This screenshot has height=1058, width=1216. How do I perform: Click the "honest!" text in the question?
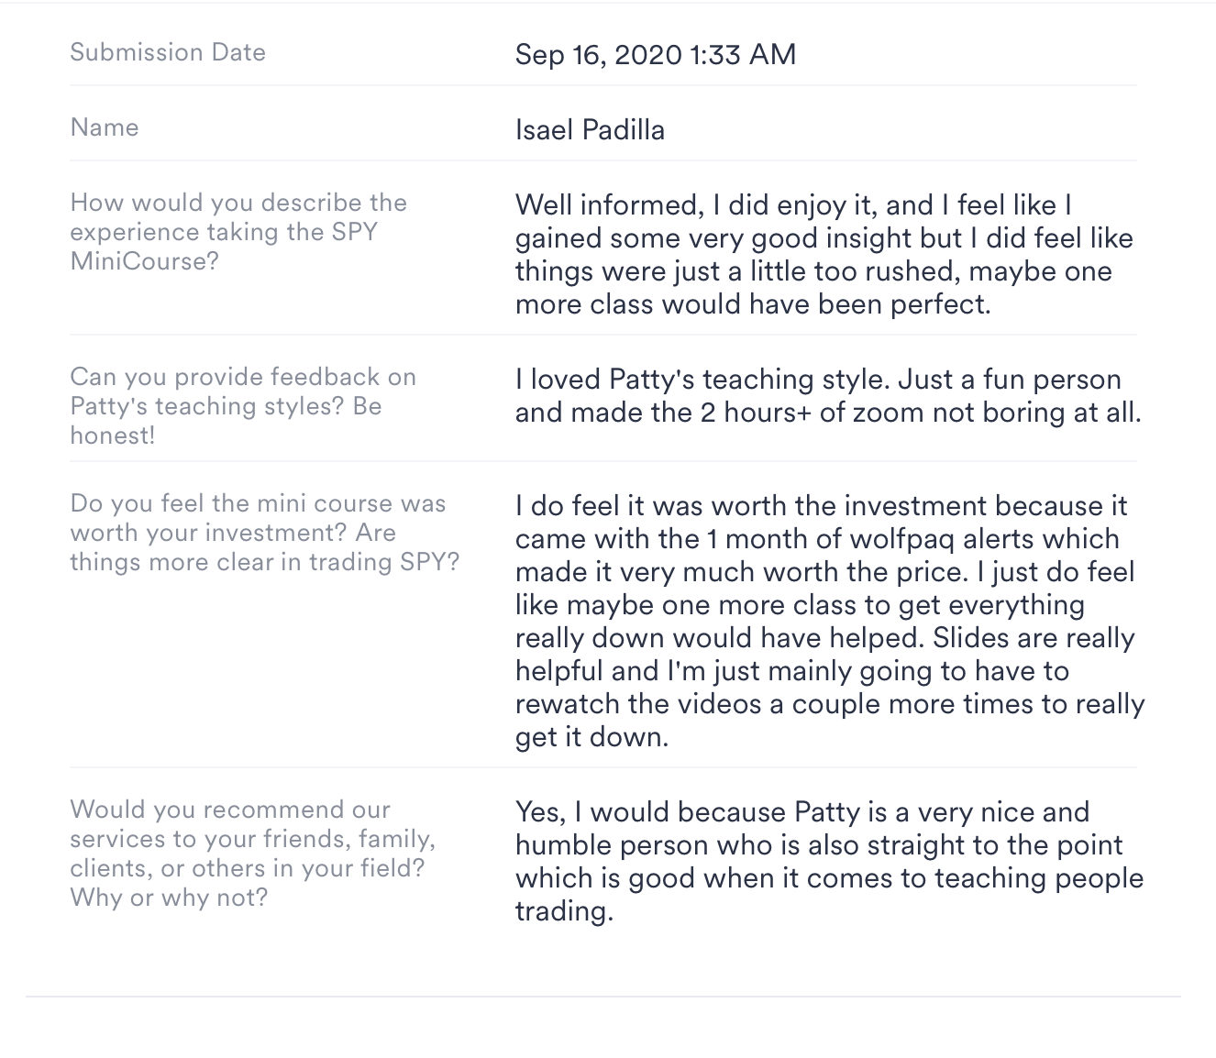point(113,435)
